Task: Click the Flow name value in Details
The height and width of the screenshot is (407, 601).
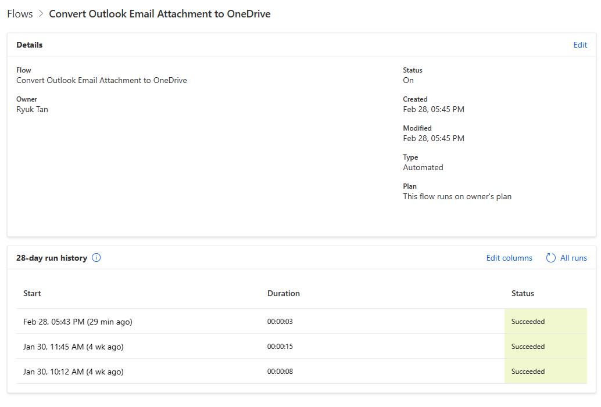Action: click(102, 80)
